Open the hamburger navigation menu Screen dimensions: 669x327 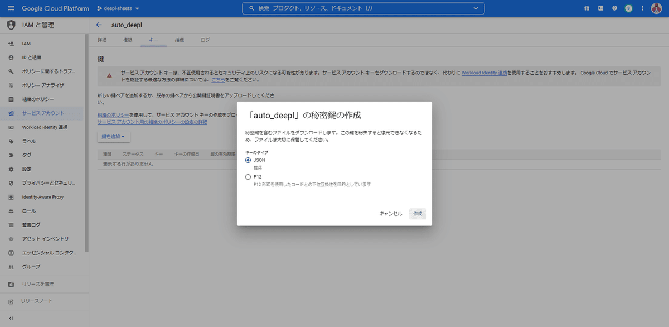pos(11,8)
